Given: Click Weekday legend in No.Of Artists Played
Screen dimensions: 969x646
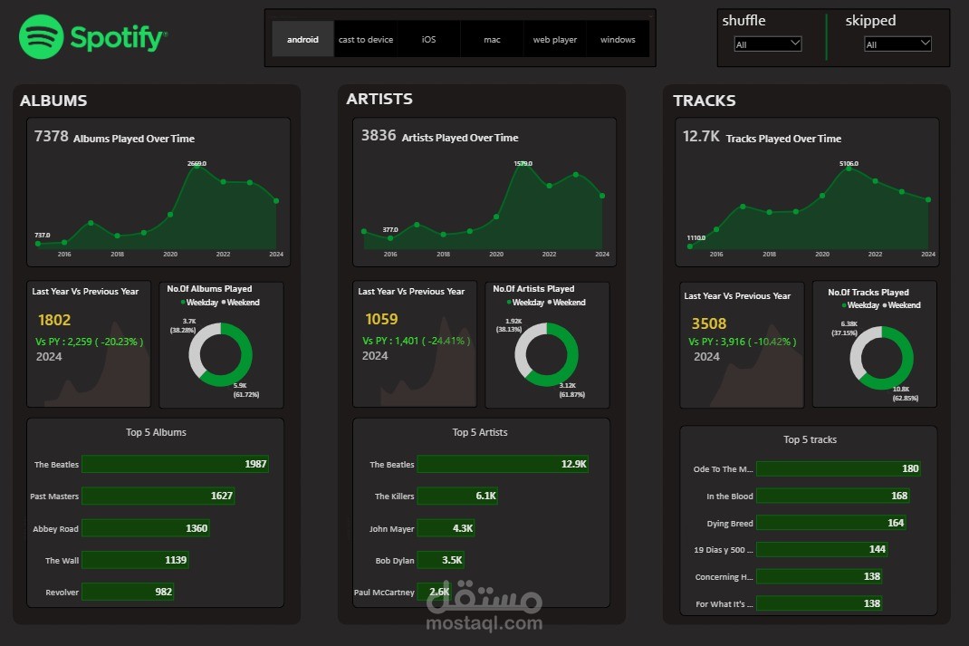Looking at the screenshot, I should [526, 303].
